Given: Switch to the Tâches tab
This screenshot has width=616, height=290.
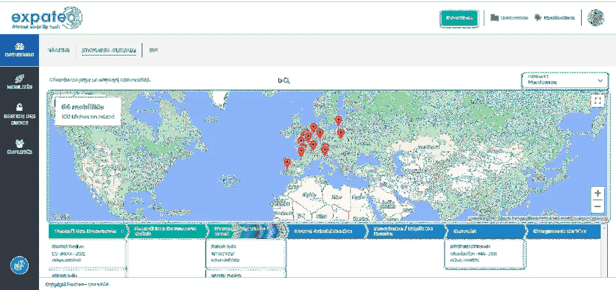Looking at the screenshot, I should click(x=58, y=50).
